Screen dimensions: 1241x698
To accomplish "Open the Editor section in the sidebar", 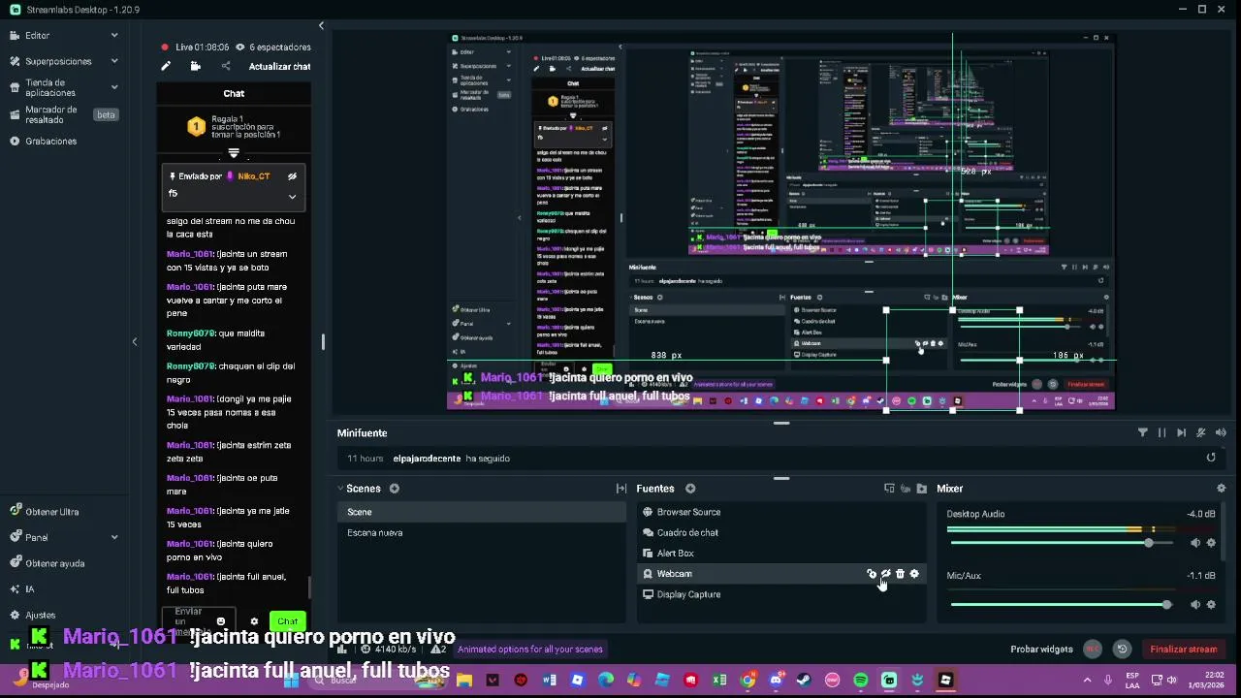I will [38, 35].
